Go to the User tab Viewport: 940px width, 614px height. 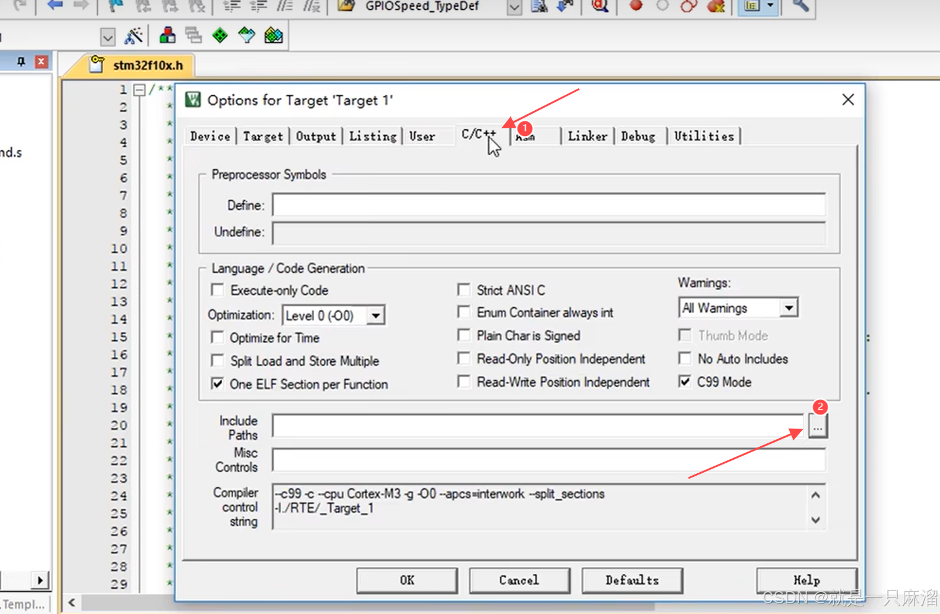pyautogui.click(x=422, y=136)
